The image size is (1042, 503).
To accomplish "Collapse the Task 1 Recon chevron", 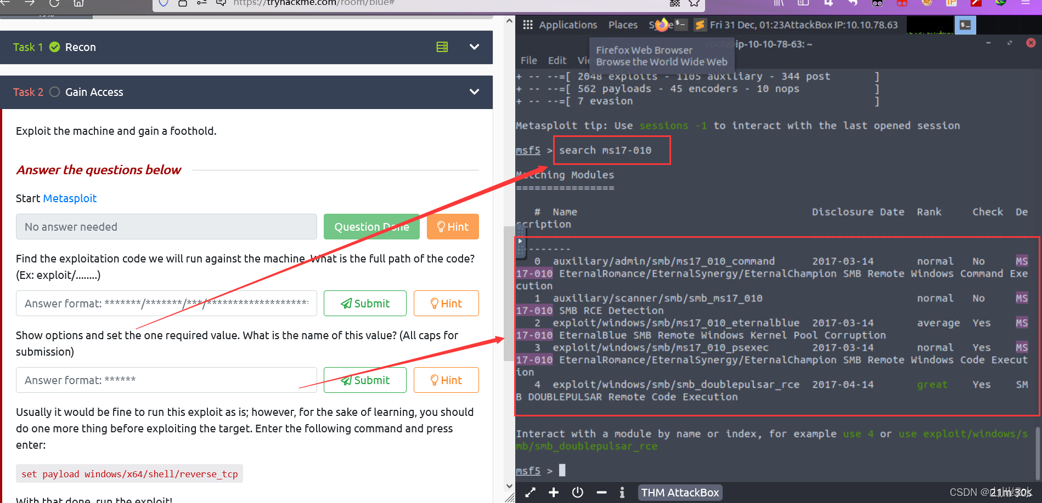I will pos(474,47).
